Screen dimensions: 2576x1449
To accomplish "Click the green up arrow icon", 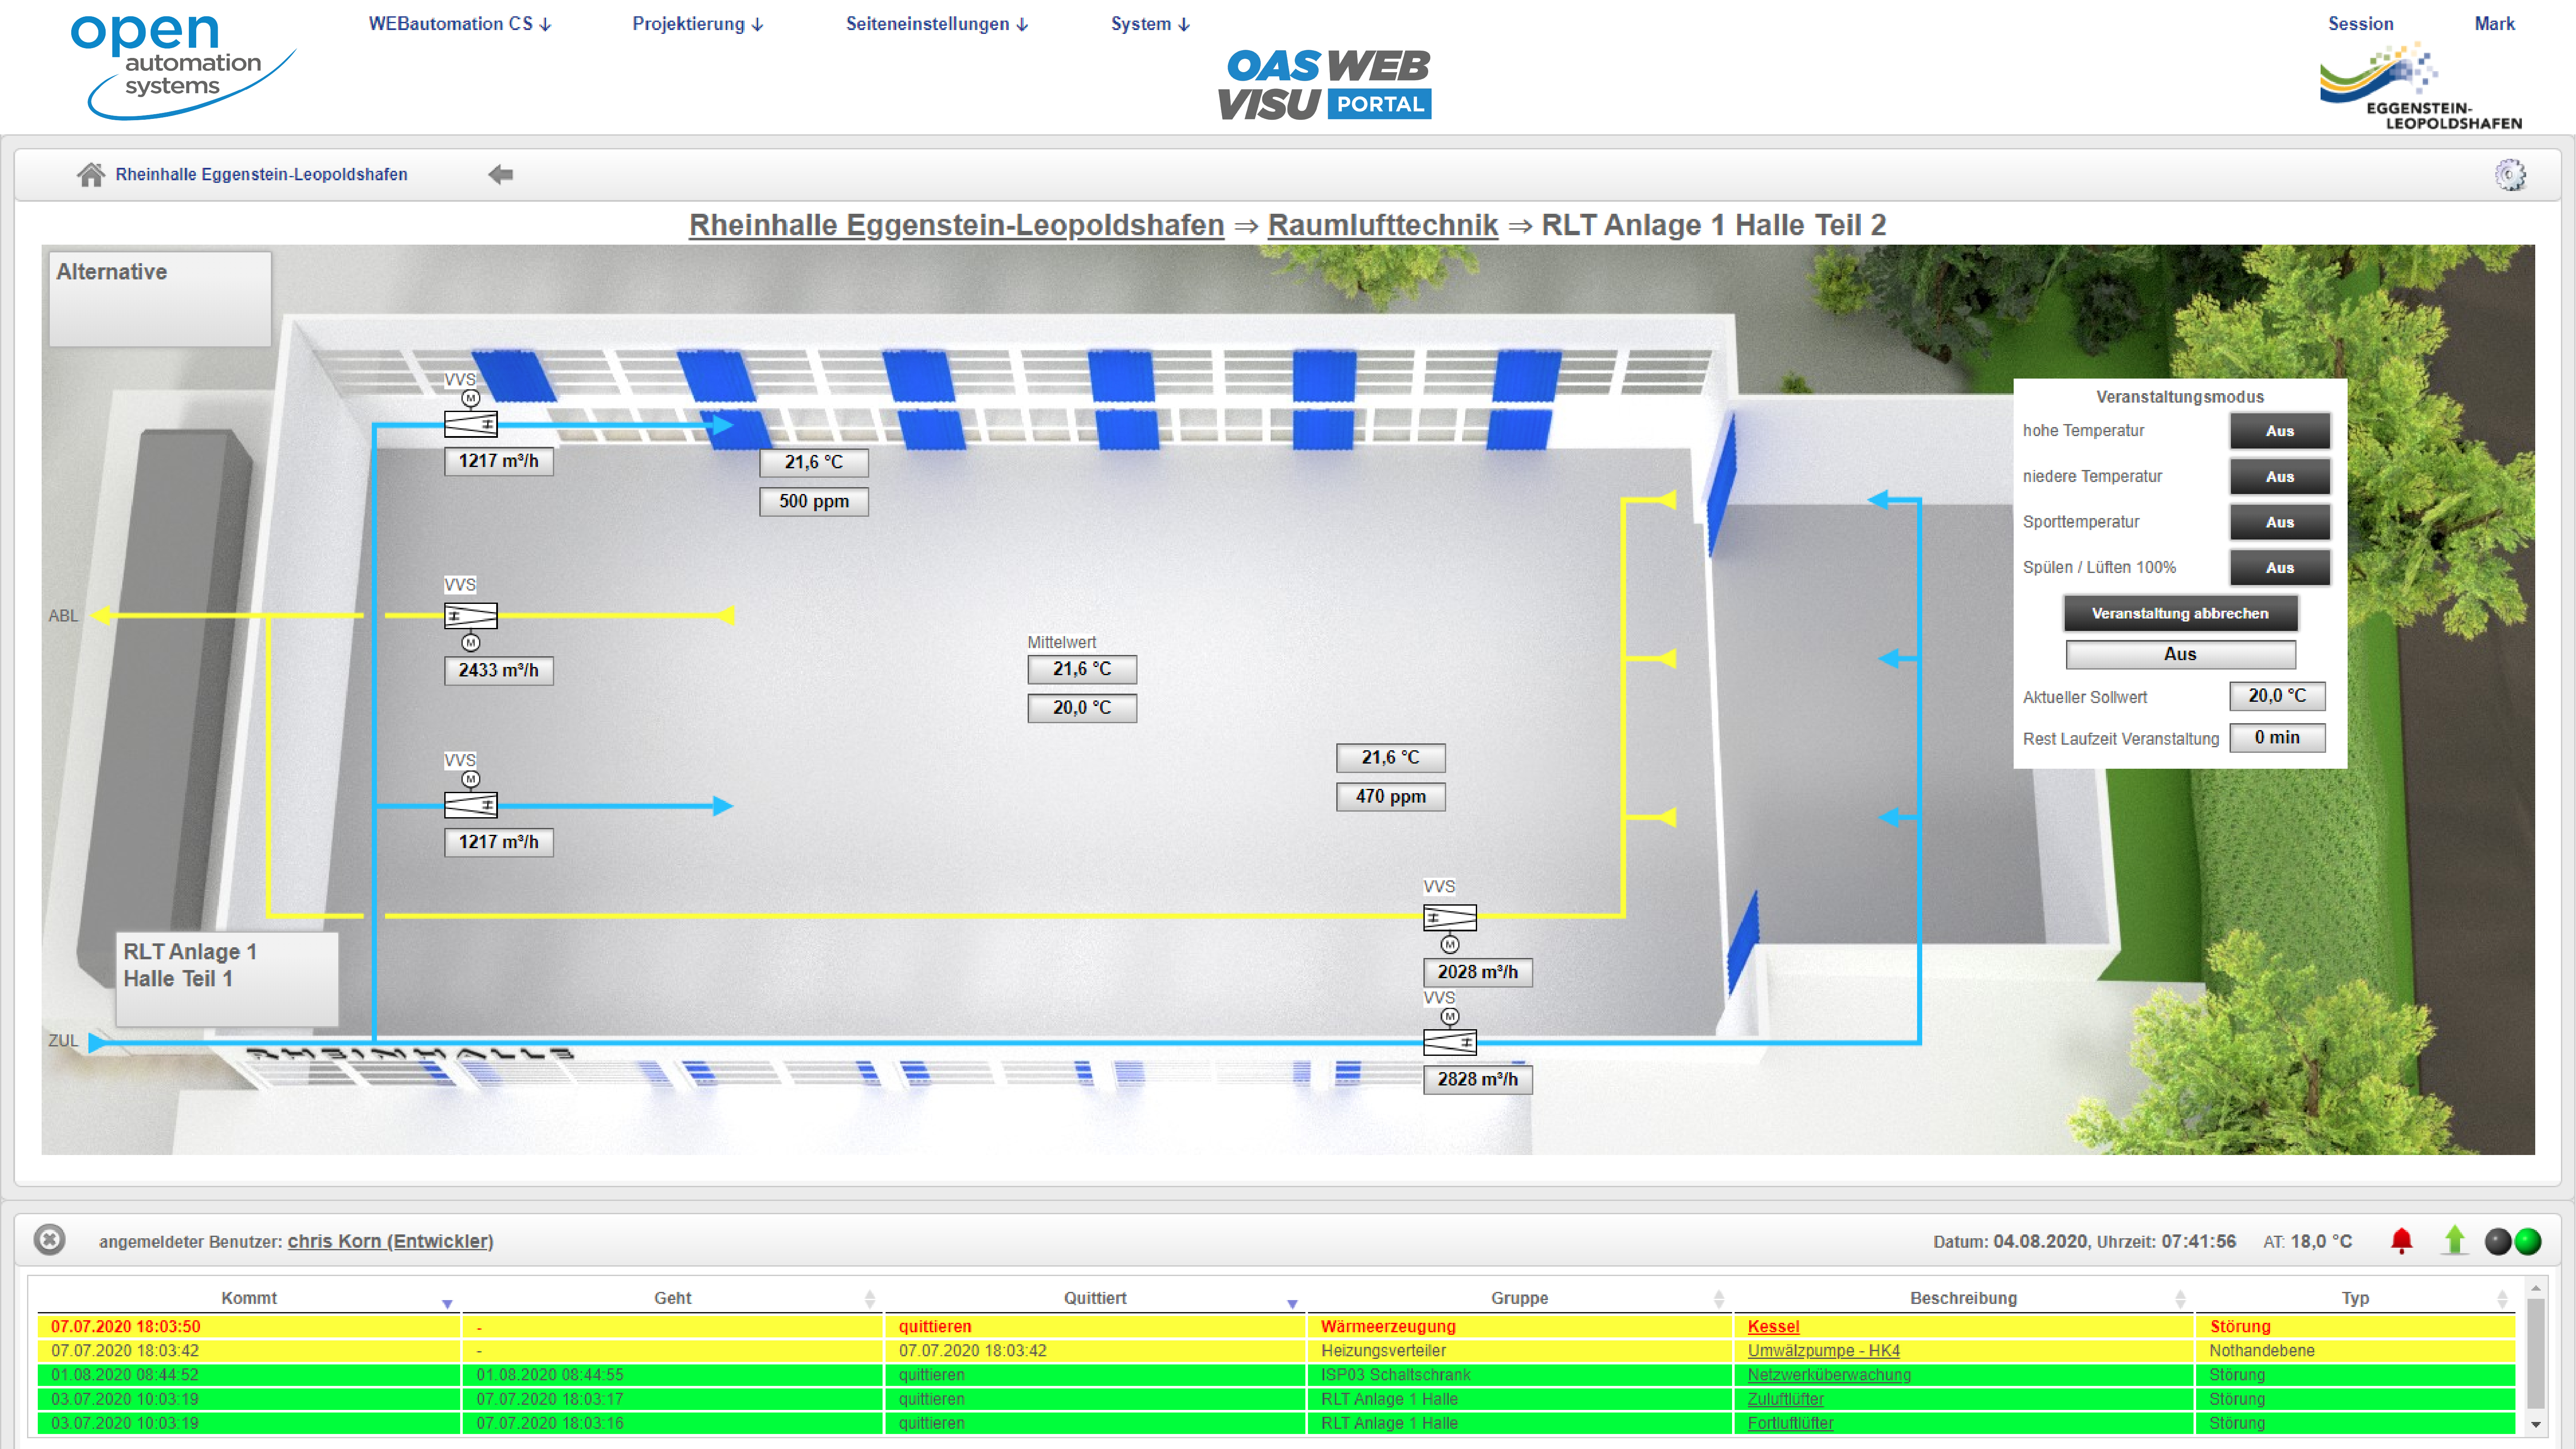I will (x=2455, y=1241).
